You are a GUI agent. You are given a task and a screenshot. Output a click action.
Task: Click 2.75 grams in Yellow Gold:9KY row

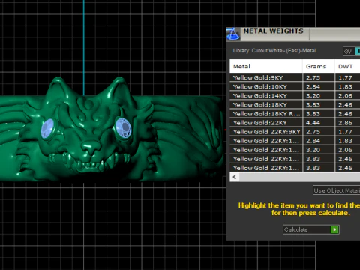tap(313, 77)
